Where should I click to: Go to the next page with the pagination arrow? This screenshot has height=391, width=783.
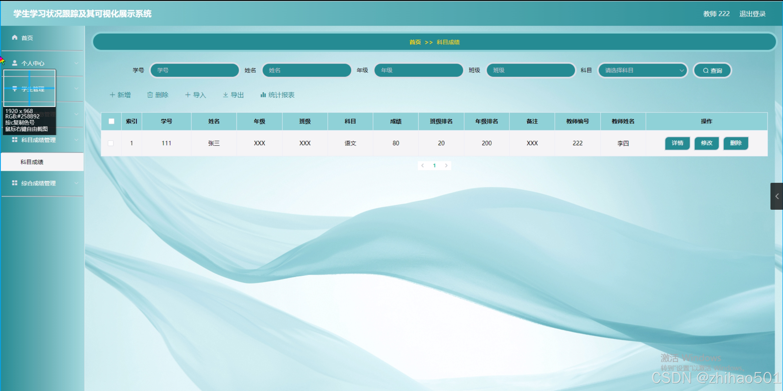(x=446, y=165)
